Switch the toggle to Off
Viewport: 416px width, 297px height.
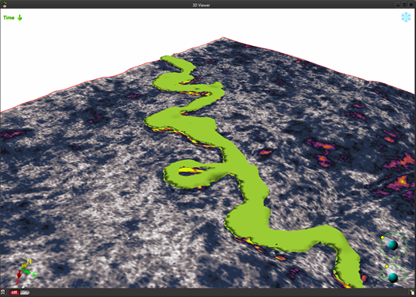(14, 292)
